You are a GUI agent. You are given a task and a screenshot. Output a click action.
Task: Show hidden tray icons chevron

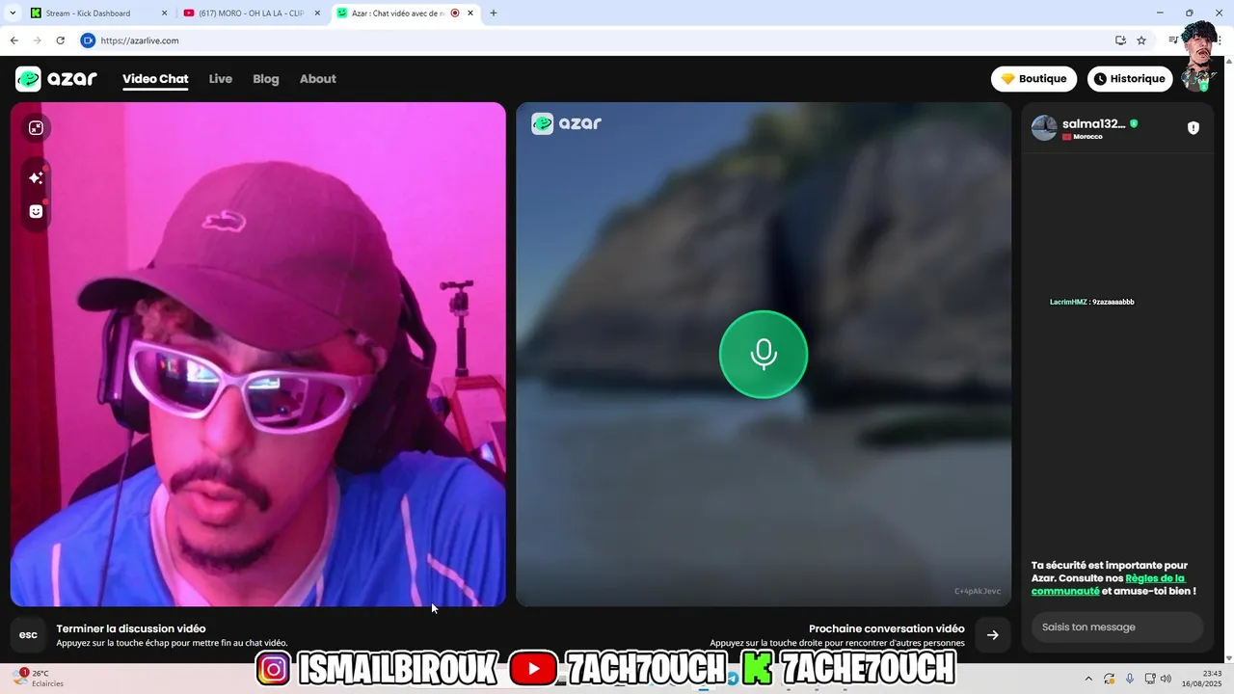point(1088,679)
